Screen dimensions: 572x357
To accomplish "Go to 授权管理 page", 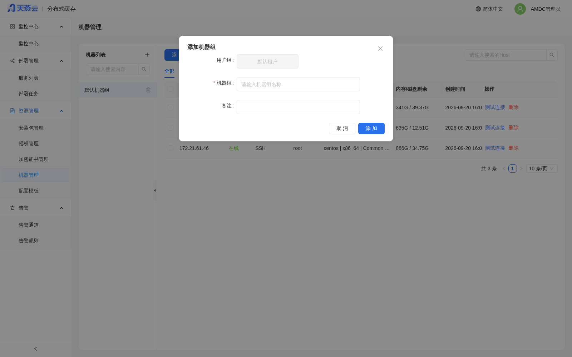I will click(36, 144).
